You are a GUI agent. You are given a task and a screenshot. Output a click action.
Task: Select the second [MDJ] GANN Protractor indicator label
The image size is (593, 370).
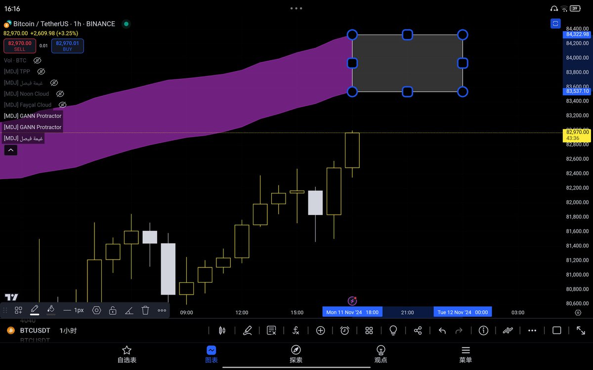coord(33,127)
